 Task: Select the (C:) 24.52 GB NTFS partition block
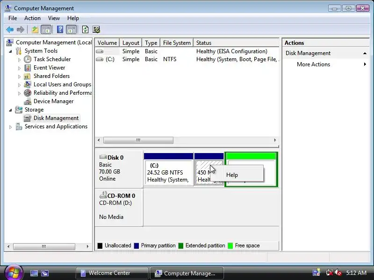tap(168, 169)
